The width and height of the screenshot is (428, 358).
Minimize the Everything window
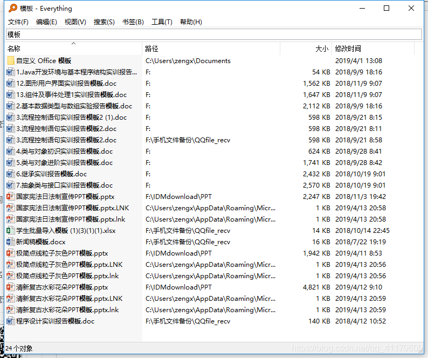coord(362,8)
